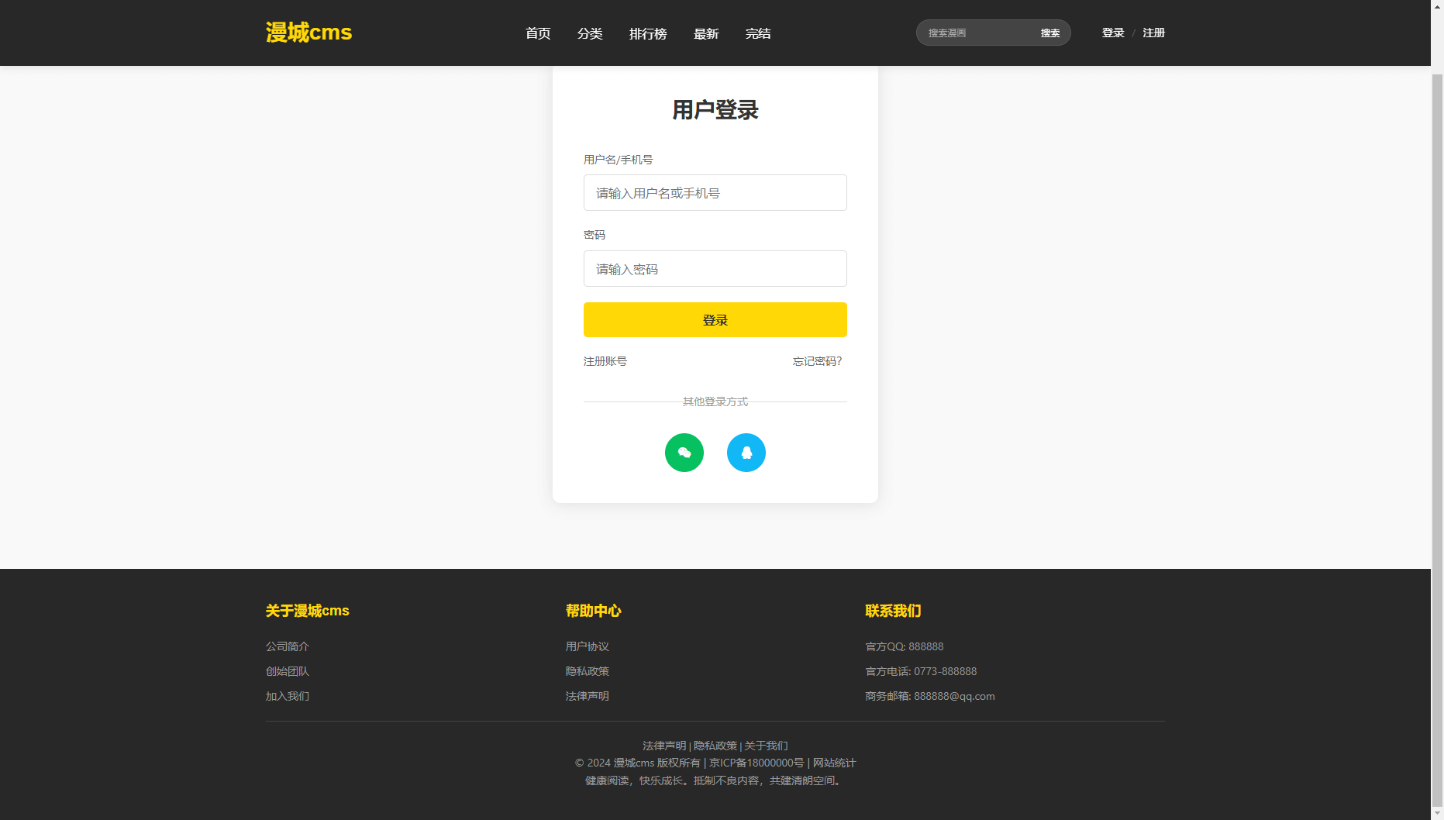Click the password input field
Screen dimensions: 1444x820
pyautogui.click(x=715, y=269)
